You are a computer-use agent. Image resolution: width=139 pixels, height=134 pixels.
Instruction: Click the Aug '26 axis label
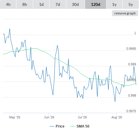(117, 117)
